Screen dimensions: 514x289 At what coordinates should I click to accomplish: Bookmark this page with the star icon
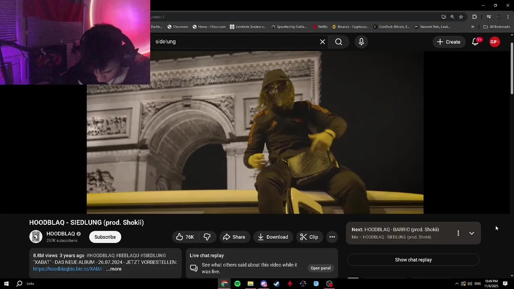[461, 17]
